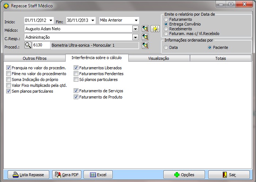Generate PDF with Gera PDF button
Screen dimensions: 256x182
point(67,175)
